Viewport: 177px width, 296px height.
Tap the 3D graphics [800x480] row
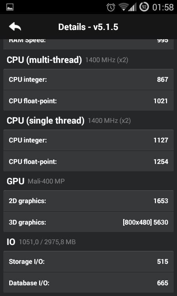[88, 222]
